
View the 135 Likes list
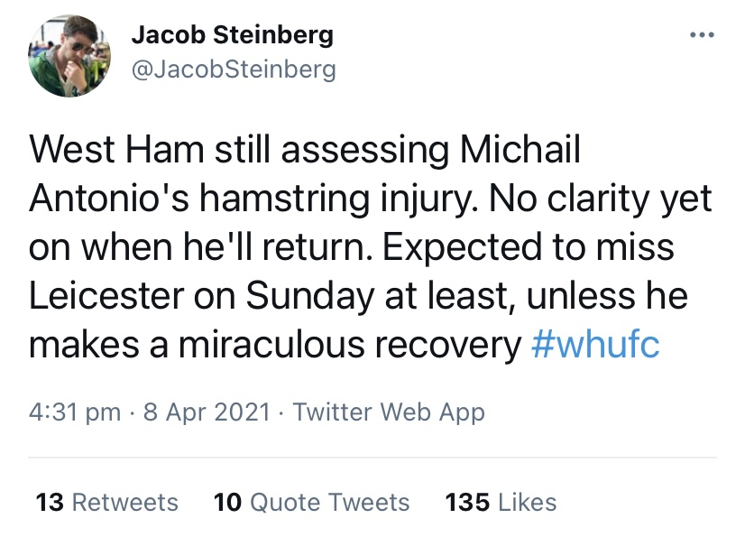[501, 503]
